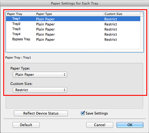Click Restrict cell in Tray4 row
The height and width of the screenshot is (133, 149).
tap(111, 35)
